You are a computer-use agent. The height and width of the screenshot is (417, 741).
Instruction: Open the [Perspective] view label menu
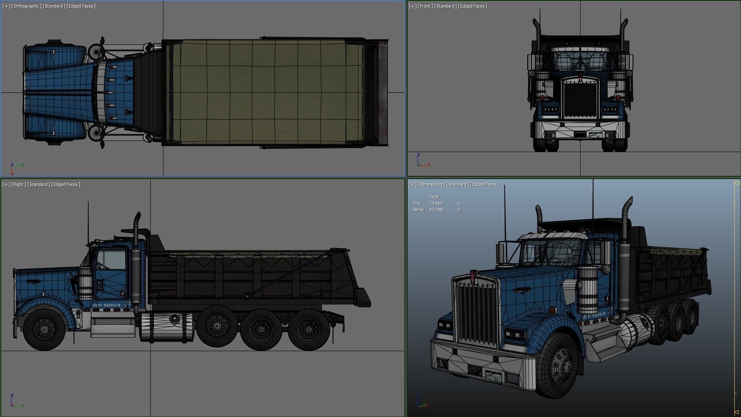(431, 184)
